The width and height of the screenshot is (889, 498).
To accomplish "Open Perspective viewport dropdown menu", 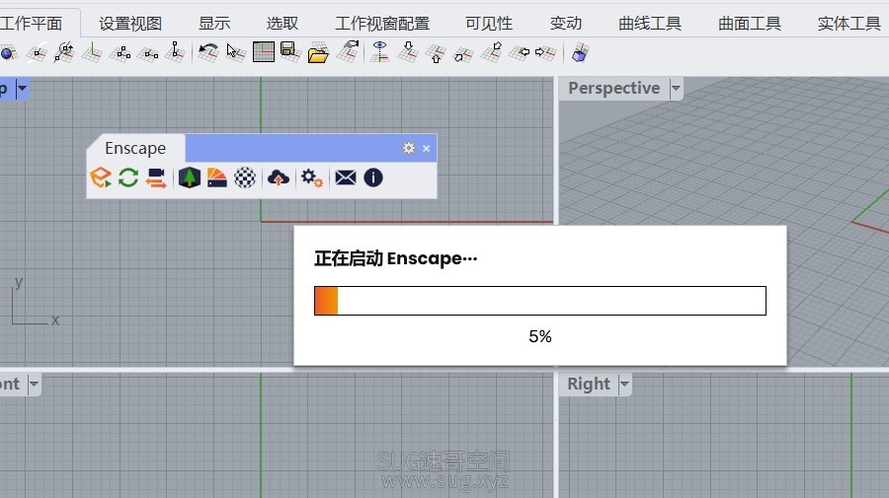I will (x=676, y=89).
